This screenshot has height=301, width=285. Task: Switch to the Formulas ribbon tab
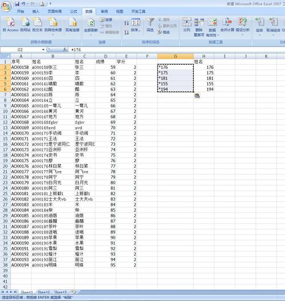74,11
